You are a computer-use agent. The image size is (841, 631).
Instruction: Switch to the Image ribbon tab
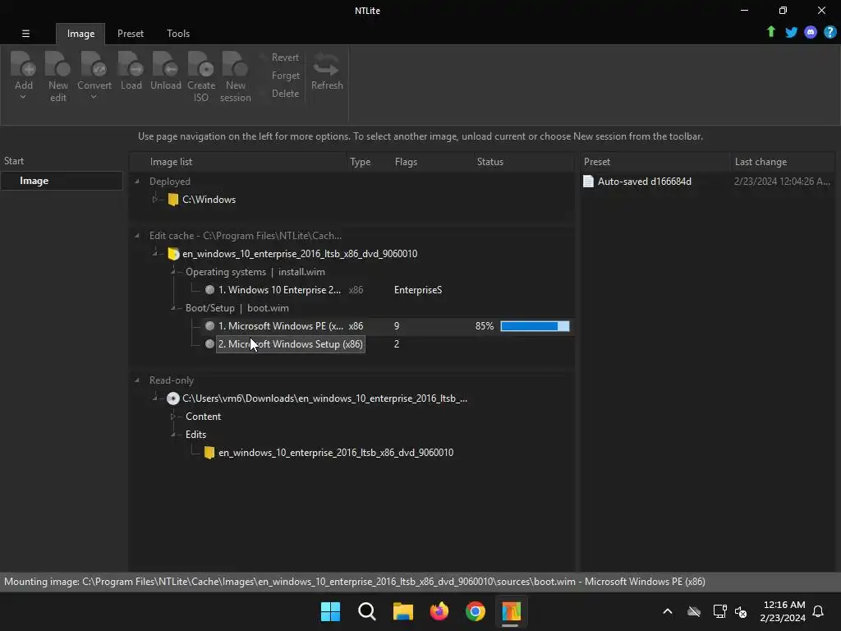(x=80, y=34)
